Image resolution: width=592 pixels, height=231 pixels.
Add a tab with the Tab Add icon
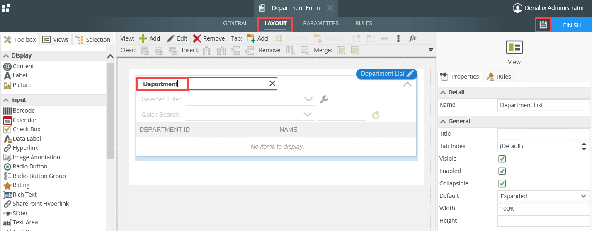tap(251, 38)
